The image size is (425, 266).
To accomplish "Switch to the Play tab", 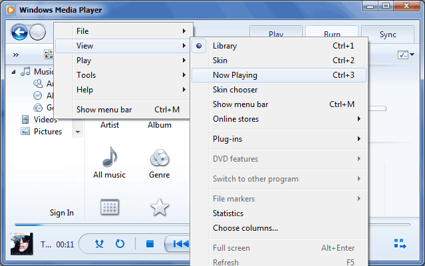I will point(276,32).
